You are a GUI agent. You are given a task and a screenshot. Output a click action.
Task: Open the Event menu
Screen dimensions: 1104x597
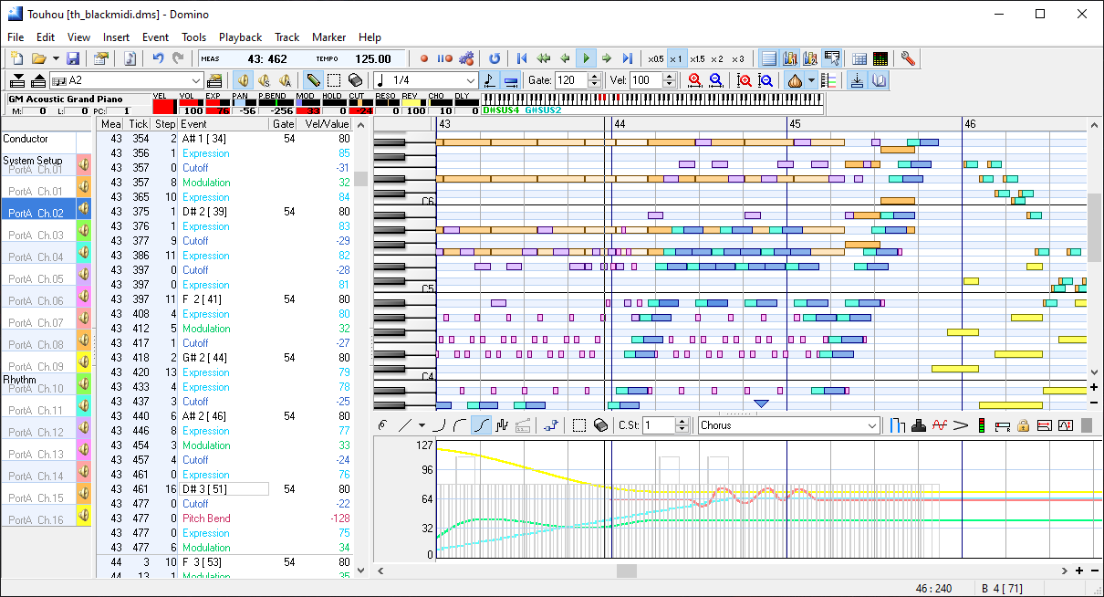(x=155, y=37)
